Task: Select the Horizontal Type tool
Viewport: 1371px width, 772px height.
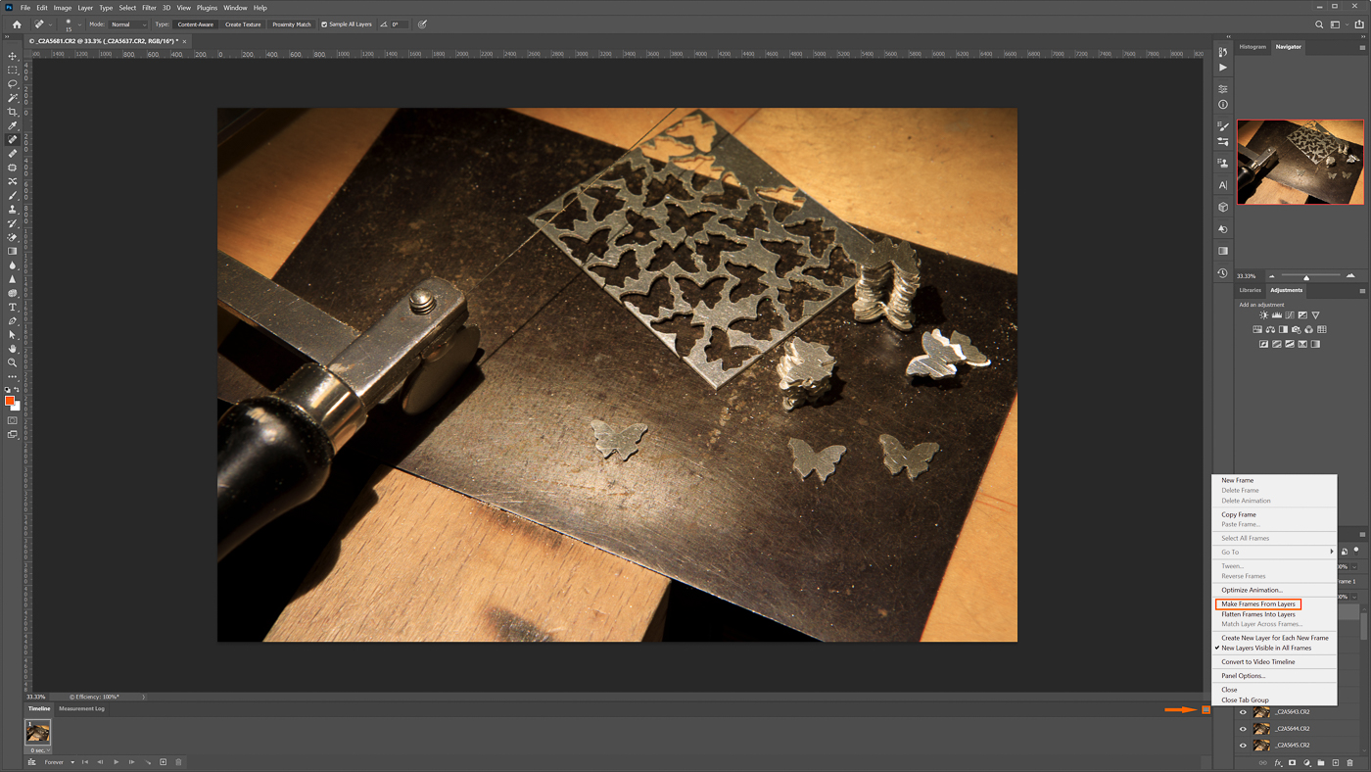Action: coord(13,306)
